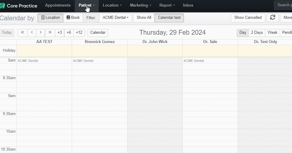
Task: Click the 8am time label
Action: tap(12, 60)
